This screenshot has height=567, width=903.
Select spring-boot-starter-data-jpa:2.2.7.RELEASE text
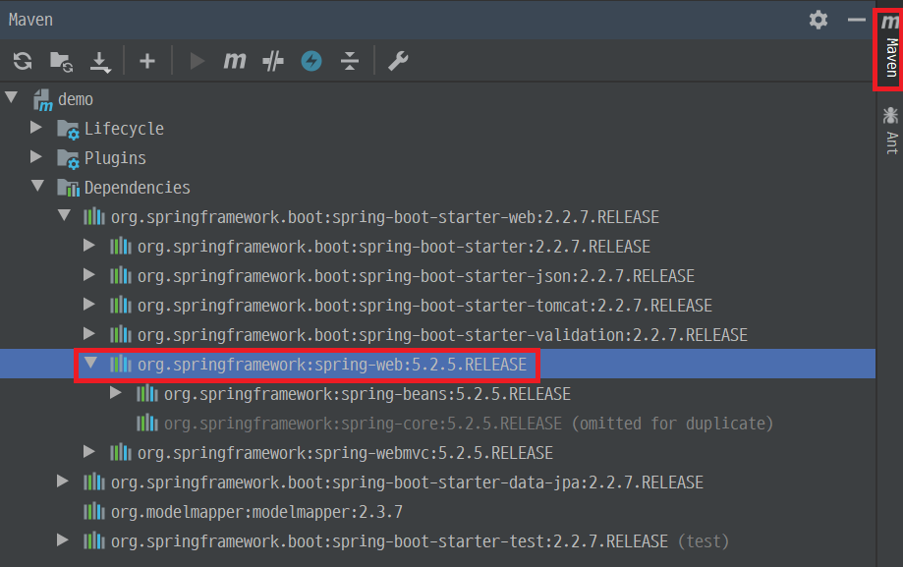point(407,482)
